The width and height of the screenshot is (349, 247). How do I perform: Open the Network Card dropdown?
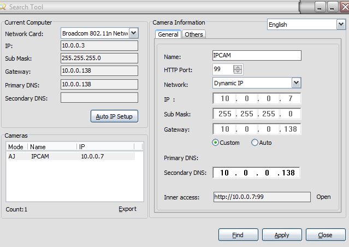(x=133, y=33)
